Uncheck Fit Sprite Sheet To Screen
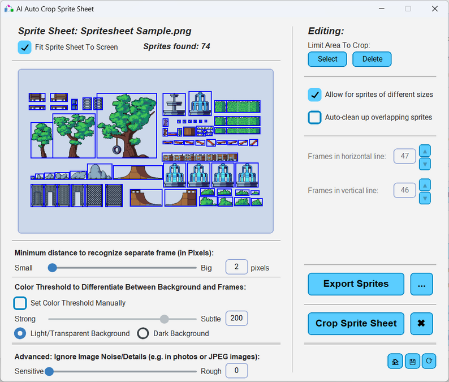Image resolution: width=449 pixels, height=382 pixels. (25, 48)
